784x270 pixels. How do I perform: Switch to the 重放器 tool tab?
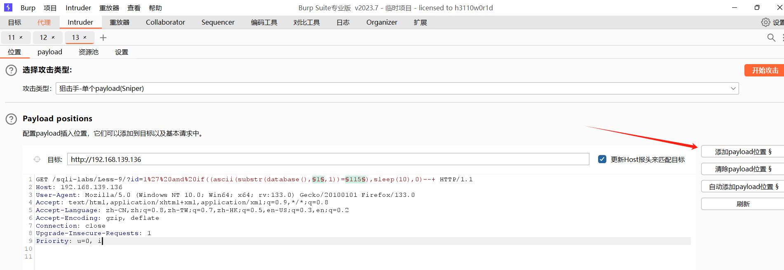click(120, 22)
